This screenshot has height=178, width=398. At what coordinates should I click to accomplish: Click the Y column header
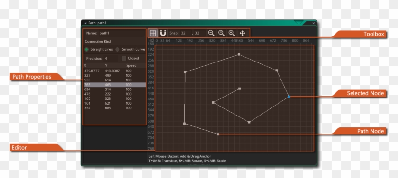[106, 65]
